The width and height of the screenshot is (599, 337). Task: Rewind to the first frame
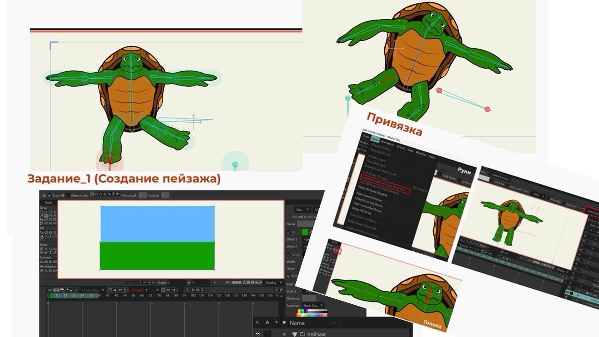click(128, 283)
